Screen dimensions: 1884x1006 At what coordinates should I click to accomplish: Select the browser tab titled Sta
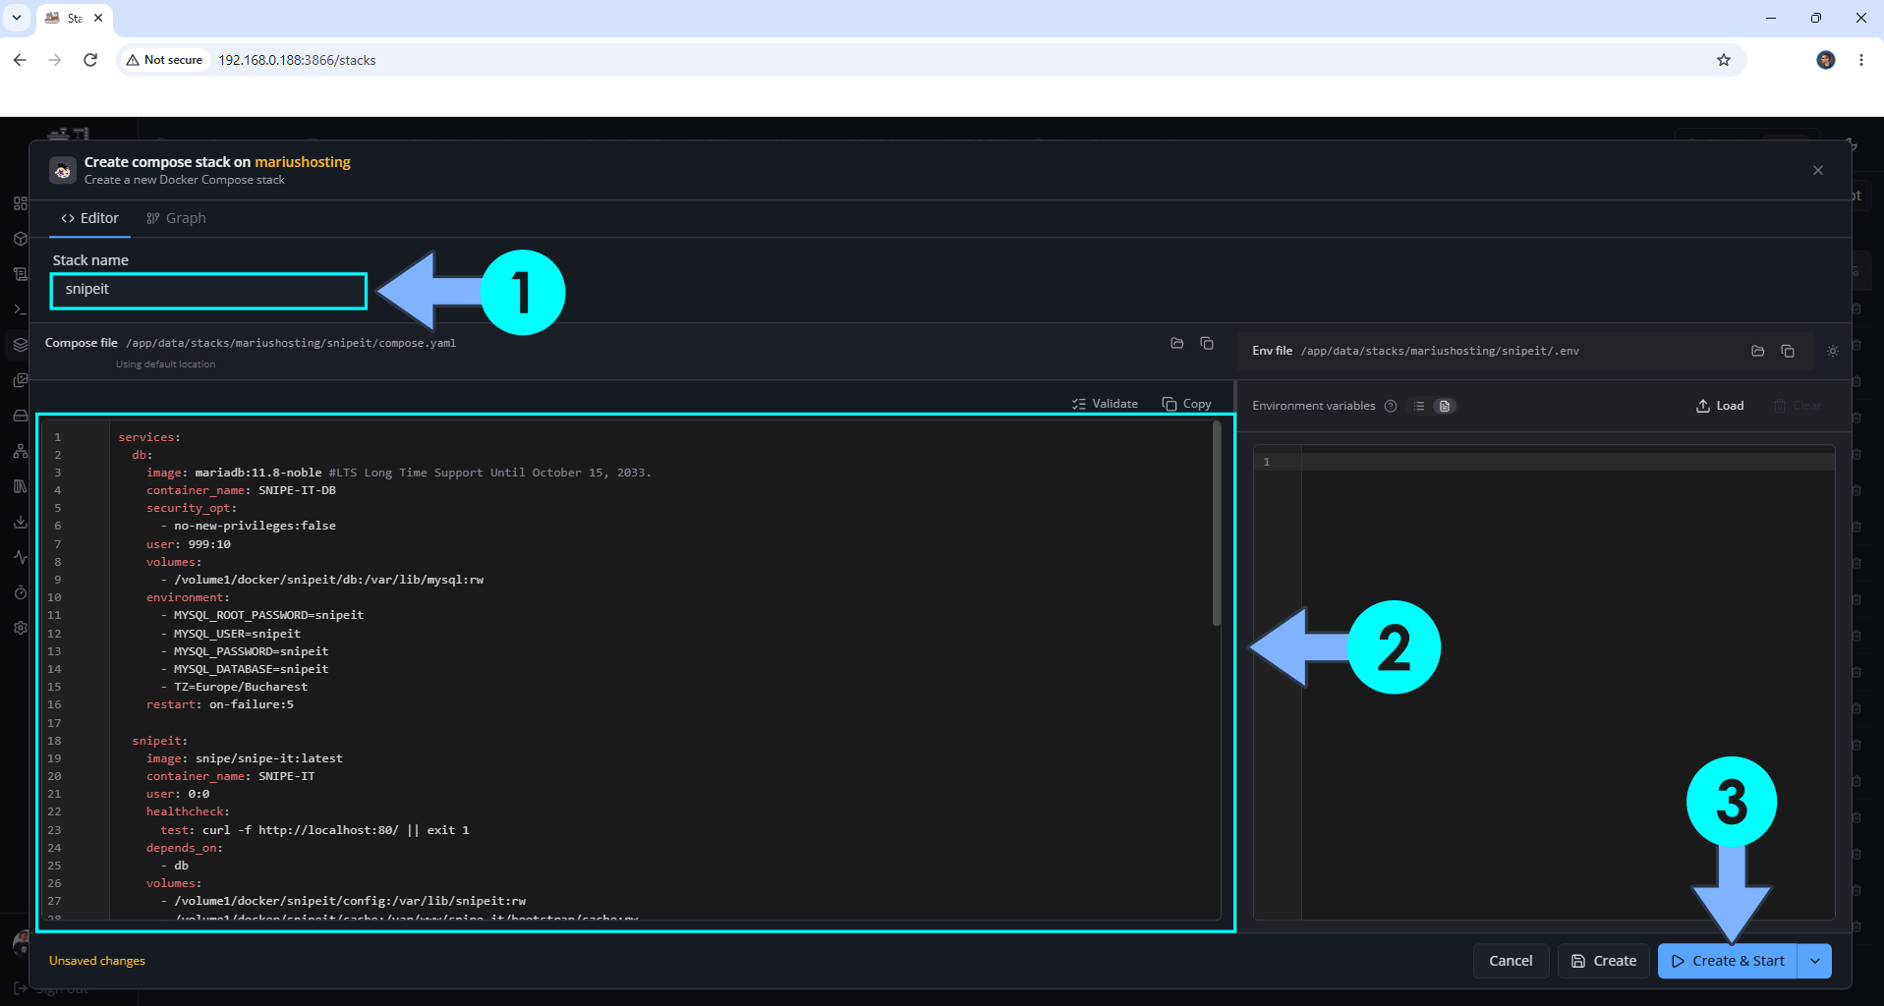click(75, 18)
